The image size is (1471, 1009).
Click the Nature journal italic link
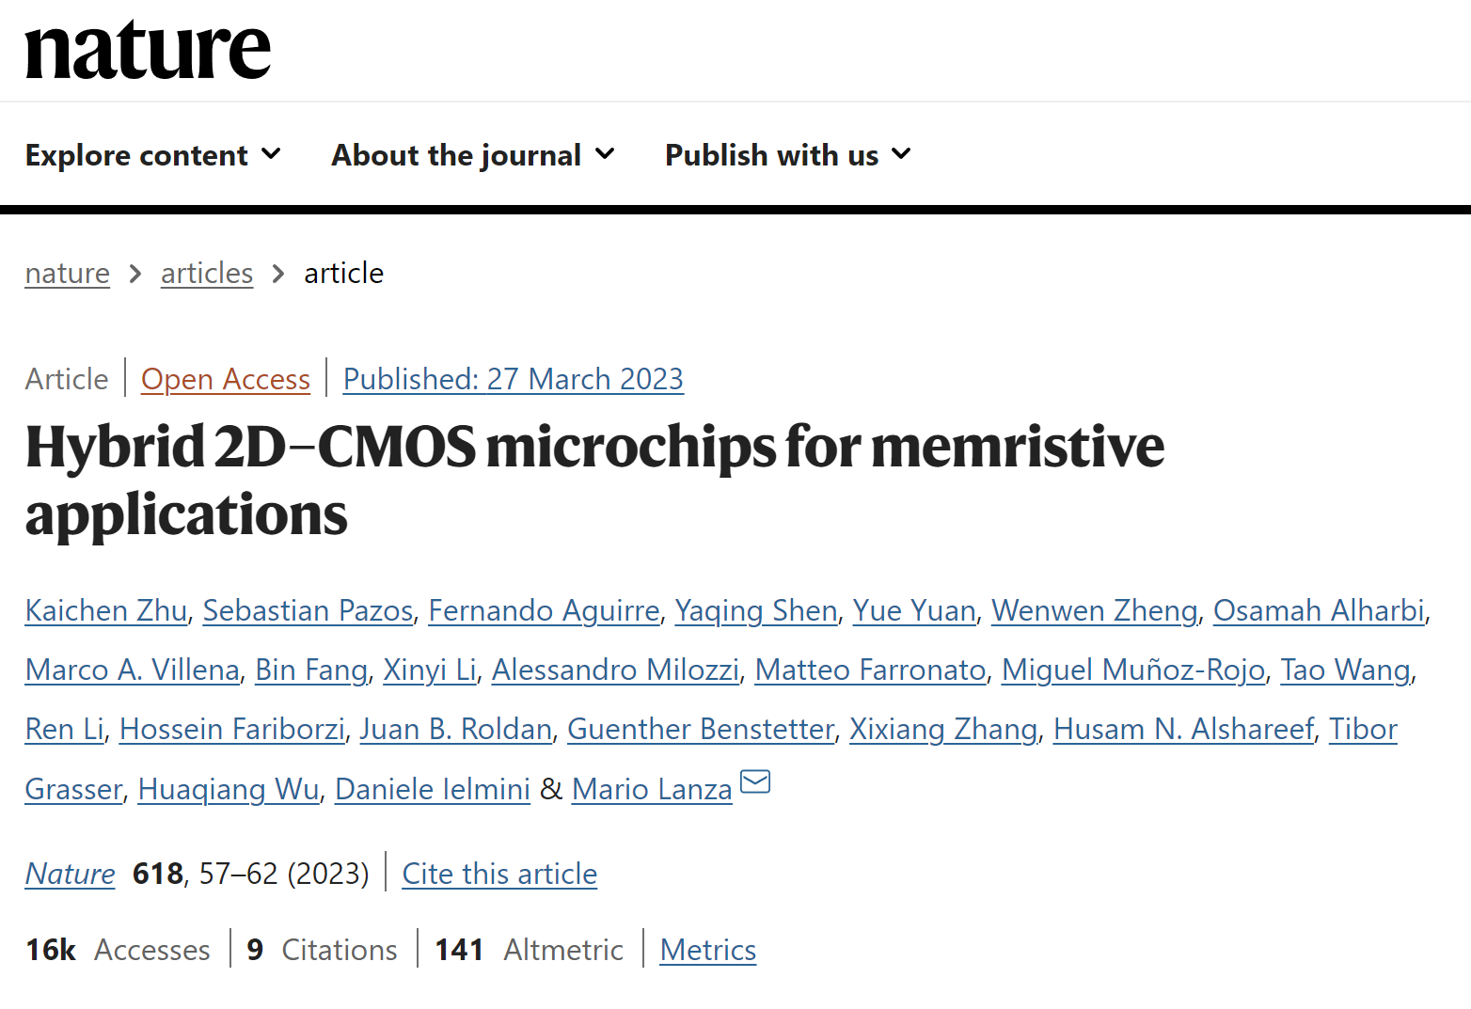pos(71,874)
